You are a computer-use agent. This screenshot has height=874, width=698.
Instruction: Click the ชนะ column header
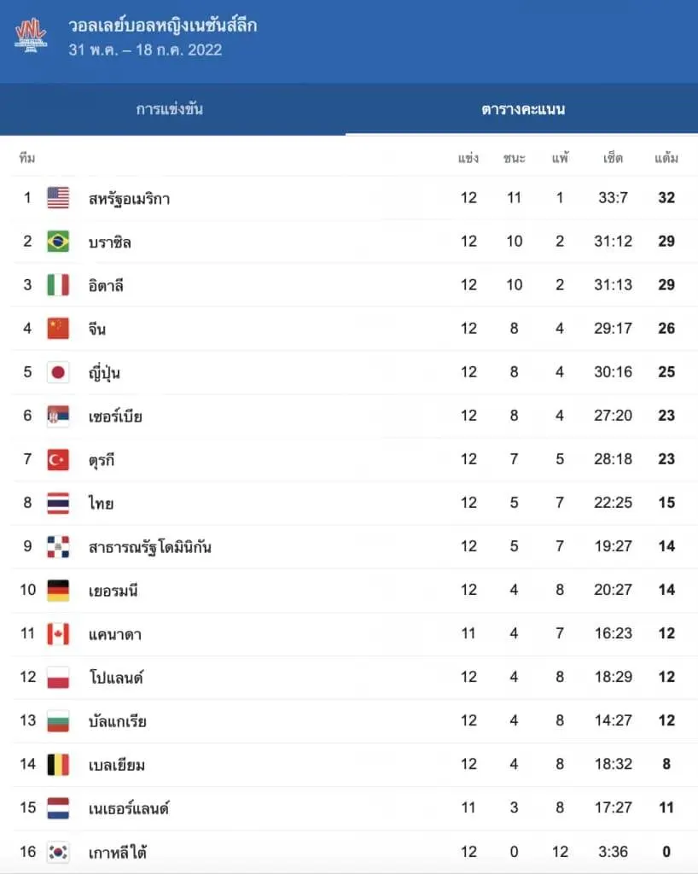tap(515, 159)
